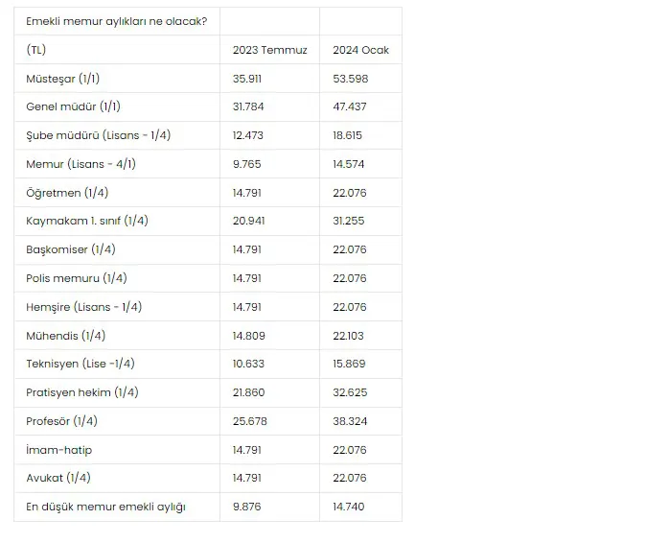The image size is (645, 543).
Task: Click Mühendis 2024 Ocak value 22.103
Action: point(349,335)
